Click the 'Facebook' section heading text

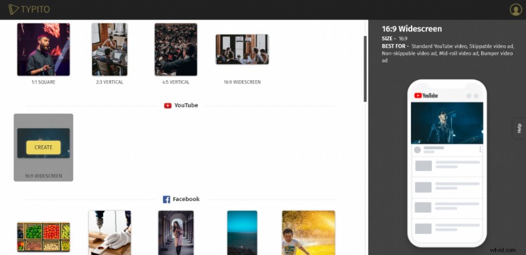(186, 199)
